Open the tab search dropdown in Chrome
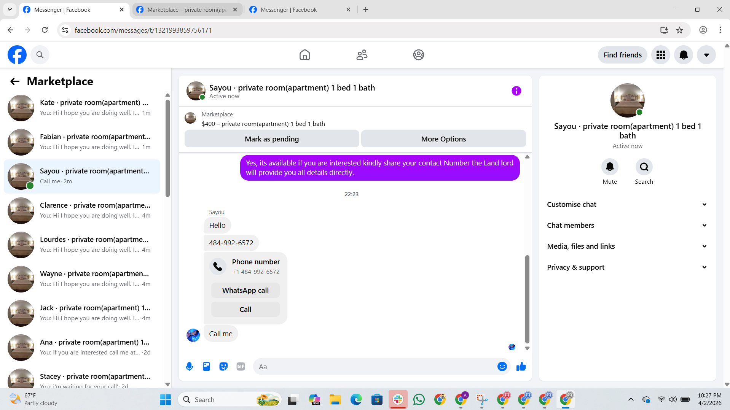The width and height of the screenshot is (730, 410). tap(10, 10)
